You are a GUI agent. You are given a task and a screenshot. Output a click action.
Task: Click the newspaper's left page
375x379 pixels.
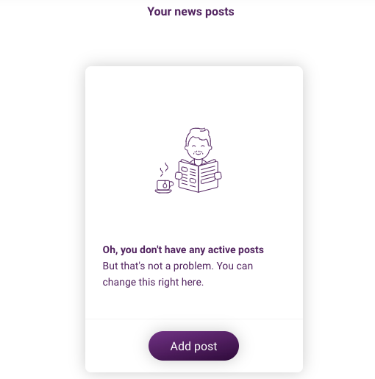188,176
